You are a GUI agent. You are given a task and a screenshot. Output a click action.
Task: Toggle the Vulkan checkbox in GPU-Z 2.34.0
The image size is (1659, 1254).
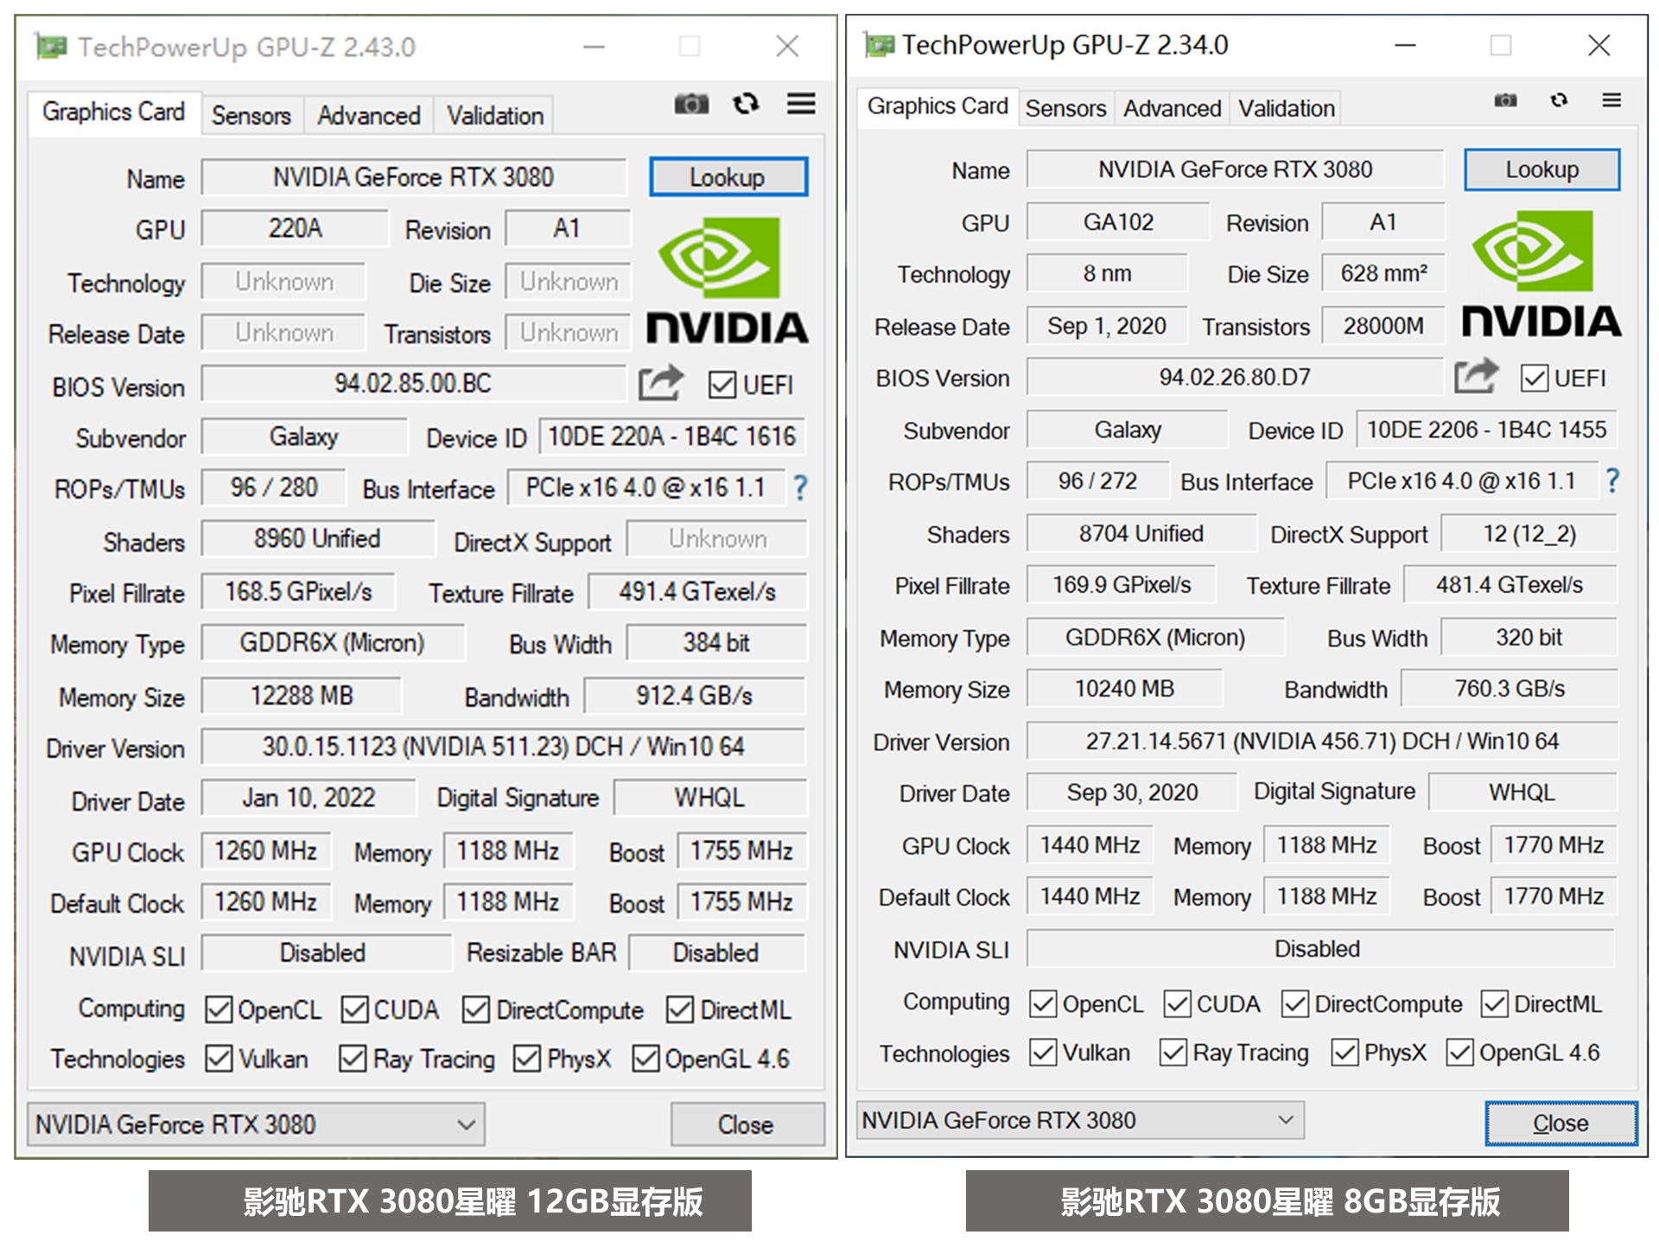pyautogui.click(x=1043, y=1052)
